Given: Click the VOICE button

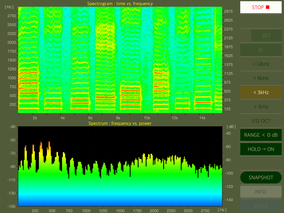Looking at the screenshot, I should click(261, 206).
